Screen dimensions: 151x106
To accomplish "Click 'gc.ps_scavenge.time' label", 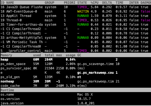I will tap(95, 64).
